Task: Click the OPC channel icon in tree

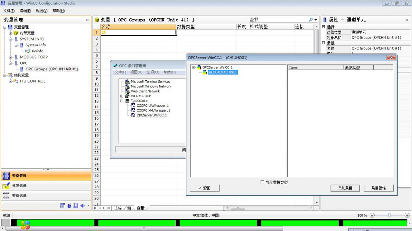Action: coord(16,63)
